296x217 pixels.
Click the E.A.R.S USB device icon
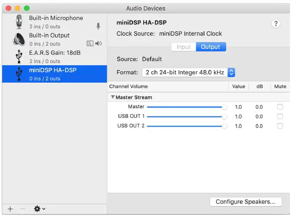pyautogui.click(x=19, y=57)
